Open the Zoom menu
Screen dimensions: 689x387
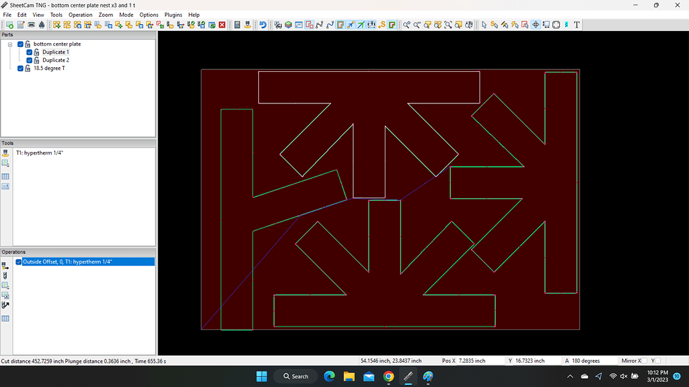click(x=105, y=14)
